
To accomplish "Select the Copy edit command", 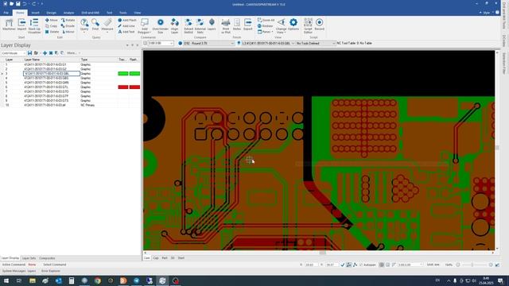I will click(x=52, y=26).
